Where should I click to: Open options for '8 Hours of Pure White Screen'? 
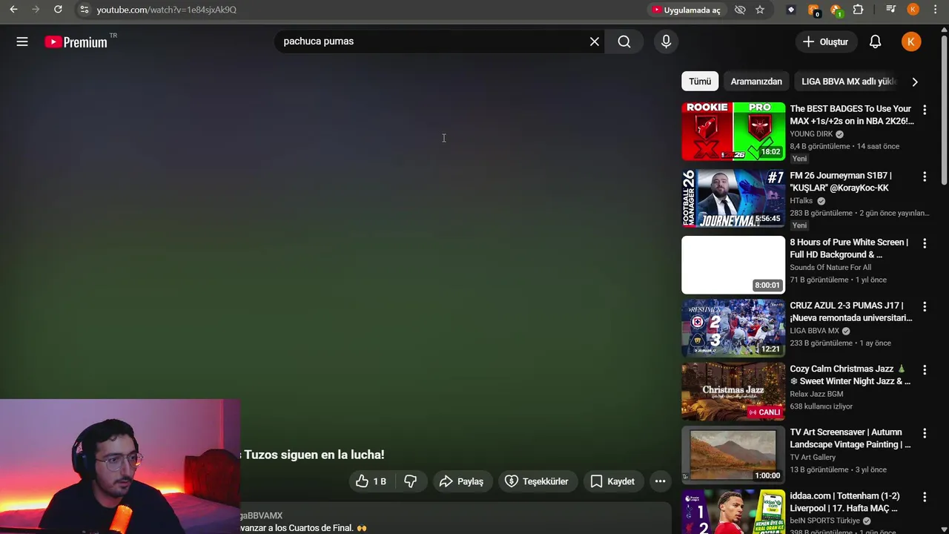click(x=924, y=243)
